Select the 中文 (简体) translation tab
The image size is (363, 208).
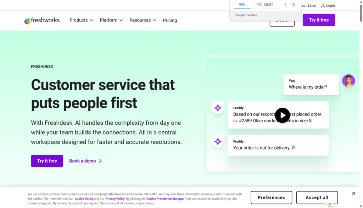pos(264,5)
